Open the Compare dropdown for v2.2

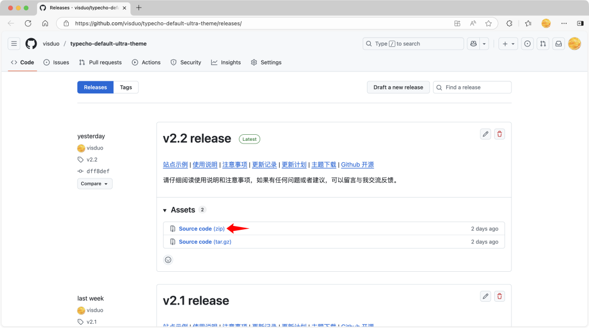pos(95,184)
